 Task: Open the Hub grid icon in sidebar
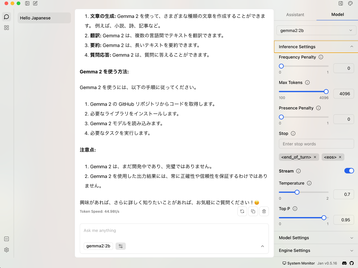click(x=7, y=28)
